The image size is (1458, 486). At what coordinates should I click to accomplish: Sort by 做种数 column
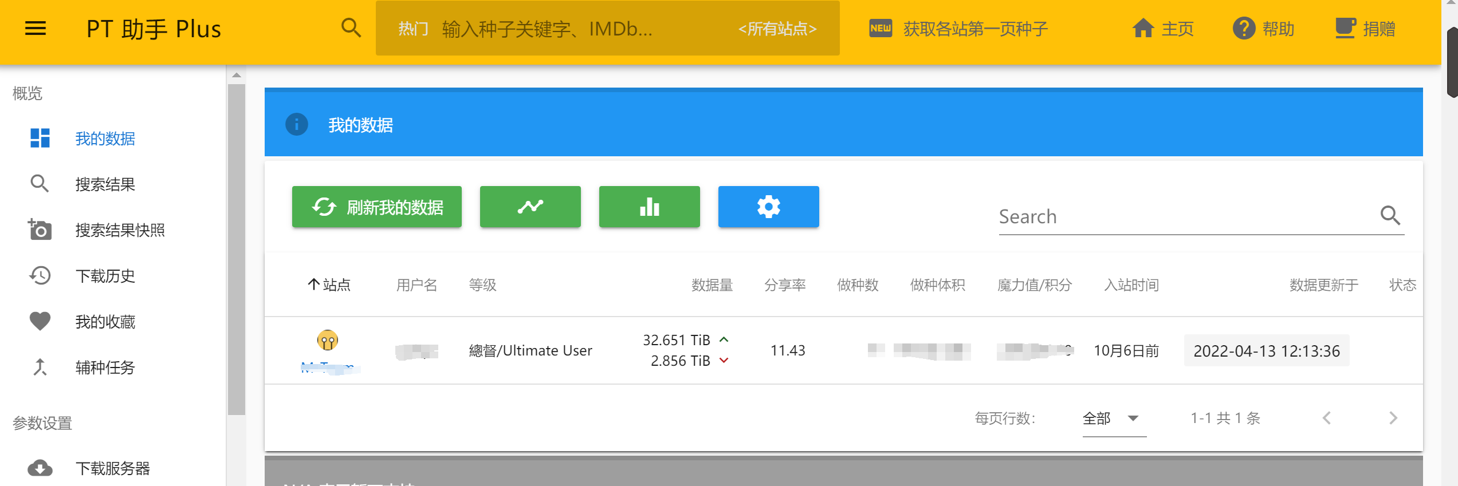pos(858,285)
